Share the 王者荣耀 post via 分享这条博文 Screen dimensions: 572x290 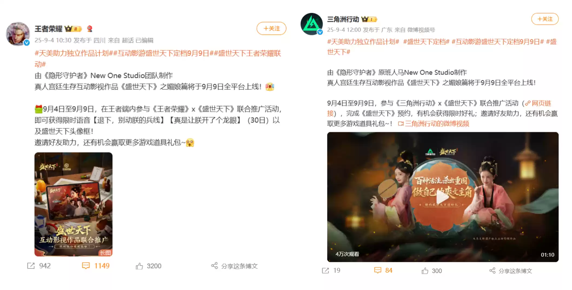point(234,266)
